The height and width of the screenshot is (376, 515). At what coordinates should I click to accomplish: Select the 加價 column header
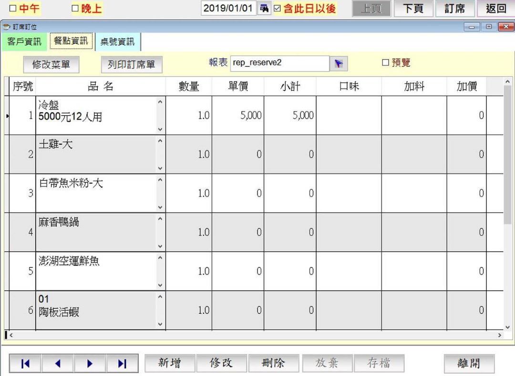467,86
